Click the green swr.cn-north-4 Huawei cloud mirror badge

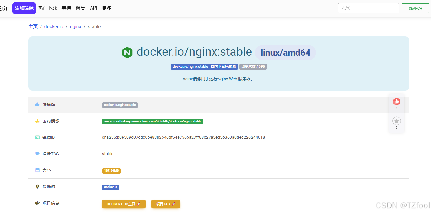[x=153, y=121]
